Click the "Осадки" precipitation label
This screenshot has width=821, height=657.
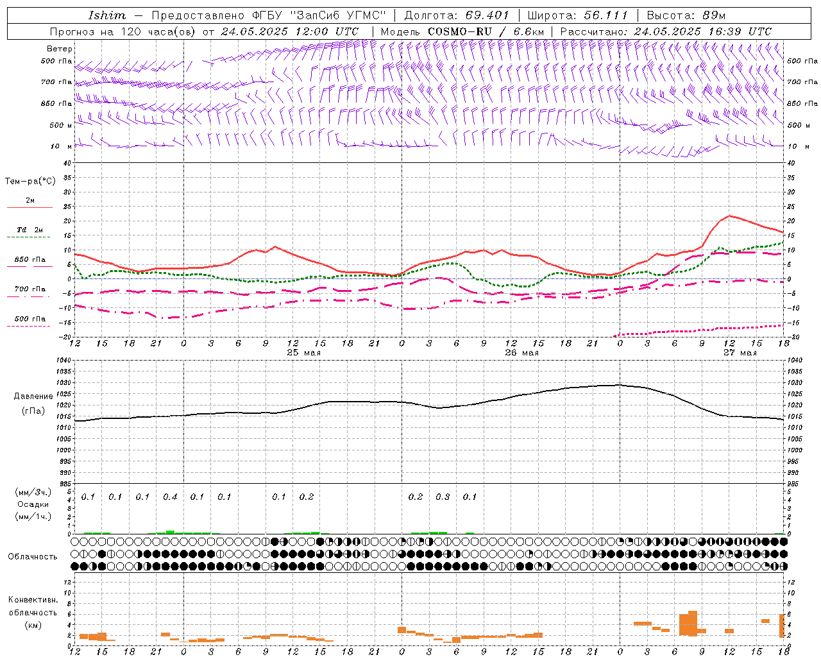pyautogui.click(x=33, y=505)
